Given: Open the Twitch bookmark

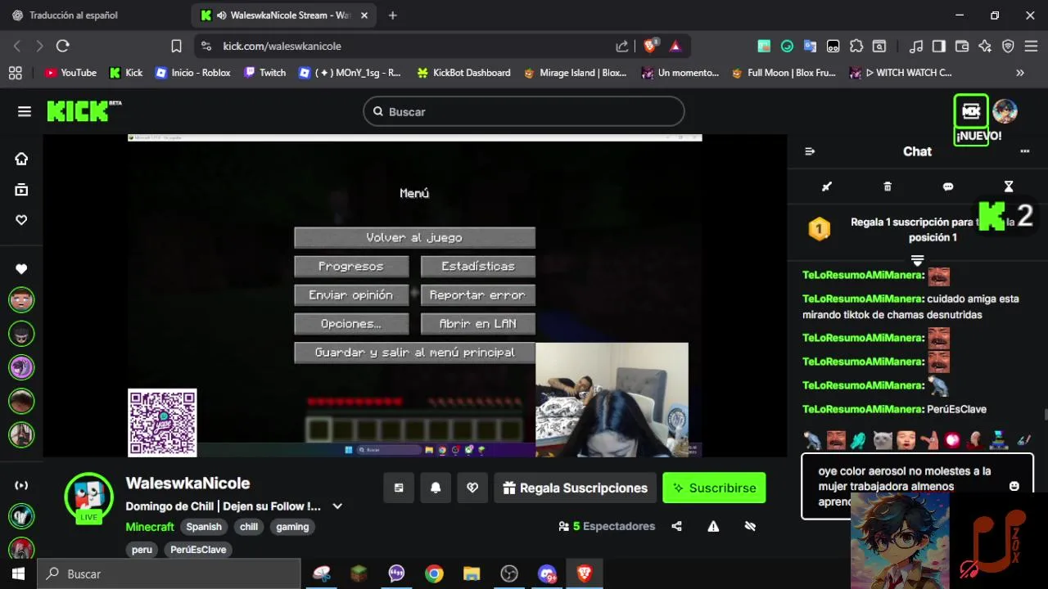Looking at the screenshot, I should 264,73.
